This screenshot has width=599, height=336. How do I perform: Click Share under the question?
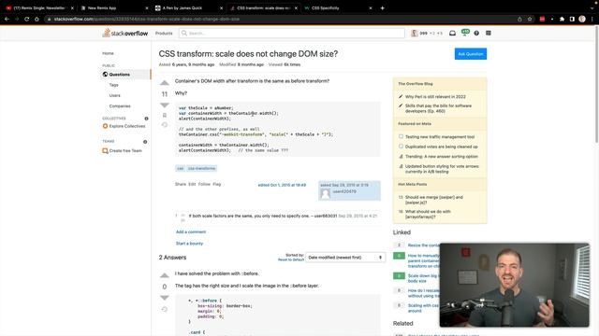181,184
